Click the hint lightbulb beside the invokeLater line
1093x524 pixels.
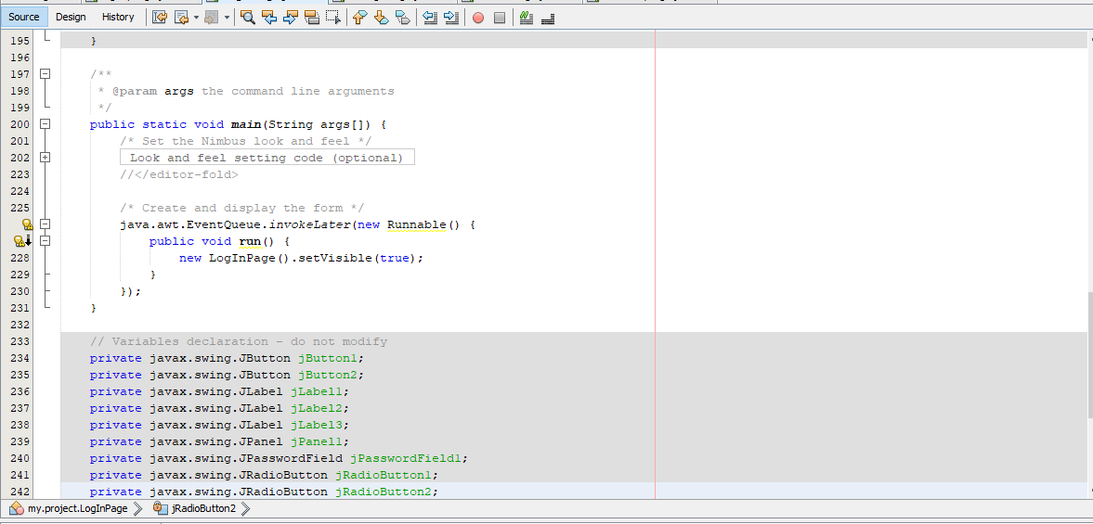(27, 224)
